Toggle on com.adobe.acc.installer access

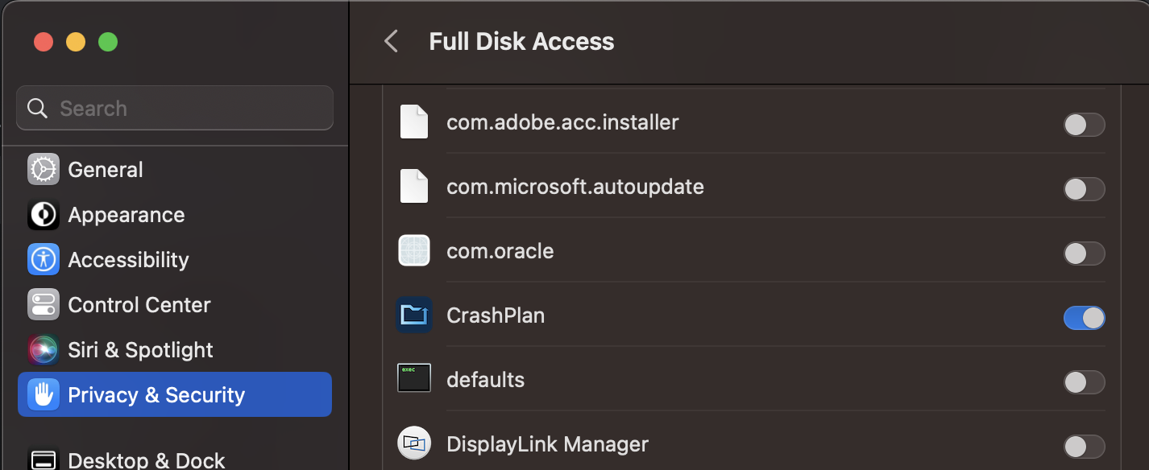(1084, 125)
